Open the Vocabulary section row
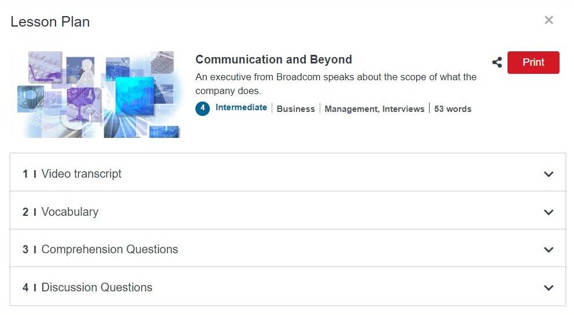Image resolution: width=574 pixels, height=315 pixels. pyautogui.click(x=288, y=211)
